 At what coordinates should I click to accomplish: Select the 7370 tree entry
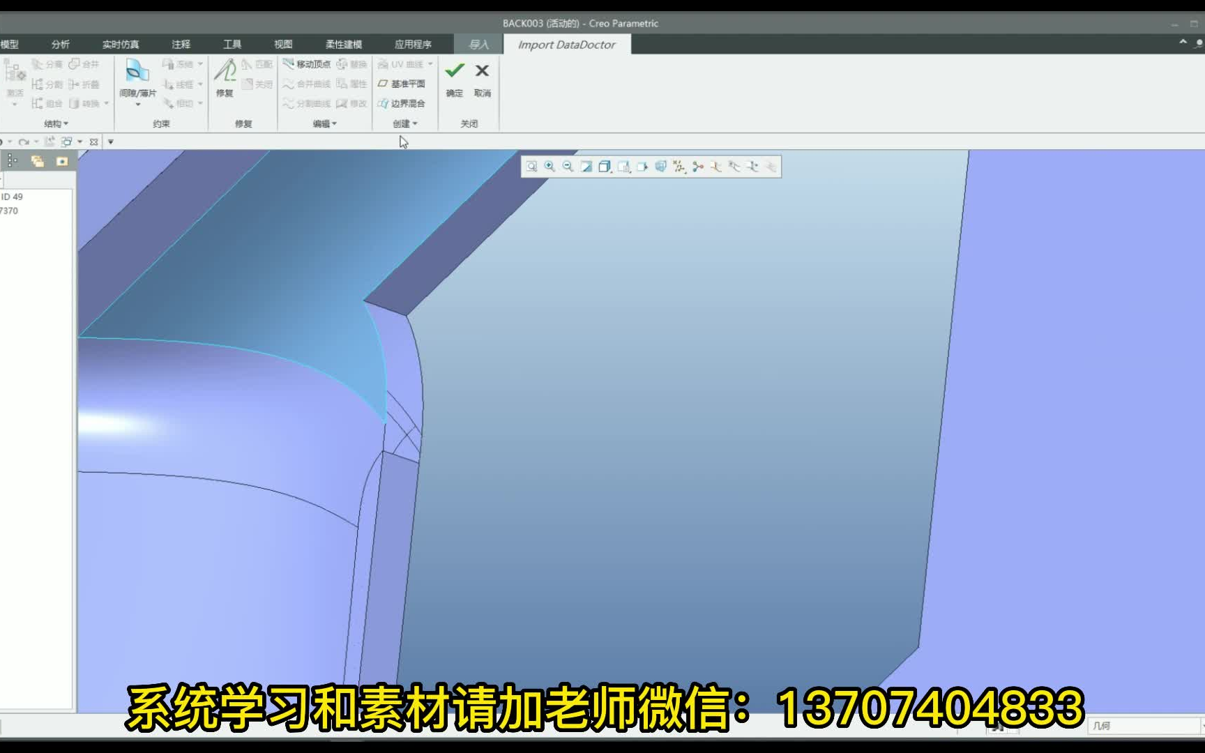[x=9, y=211]
